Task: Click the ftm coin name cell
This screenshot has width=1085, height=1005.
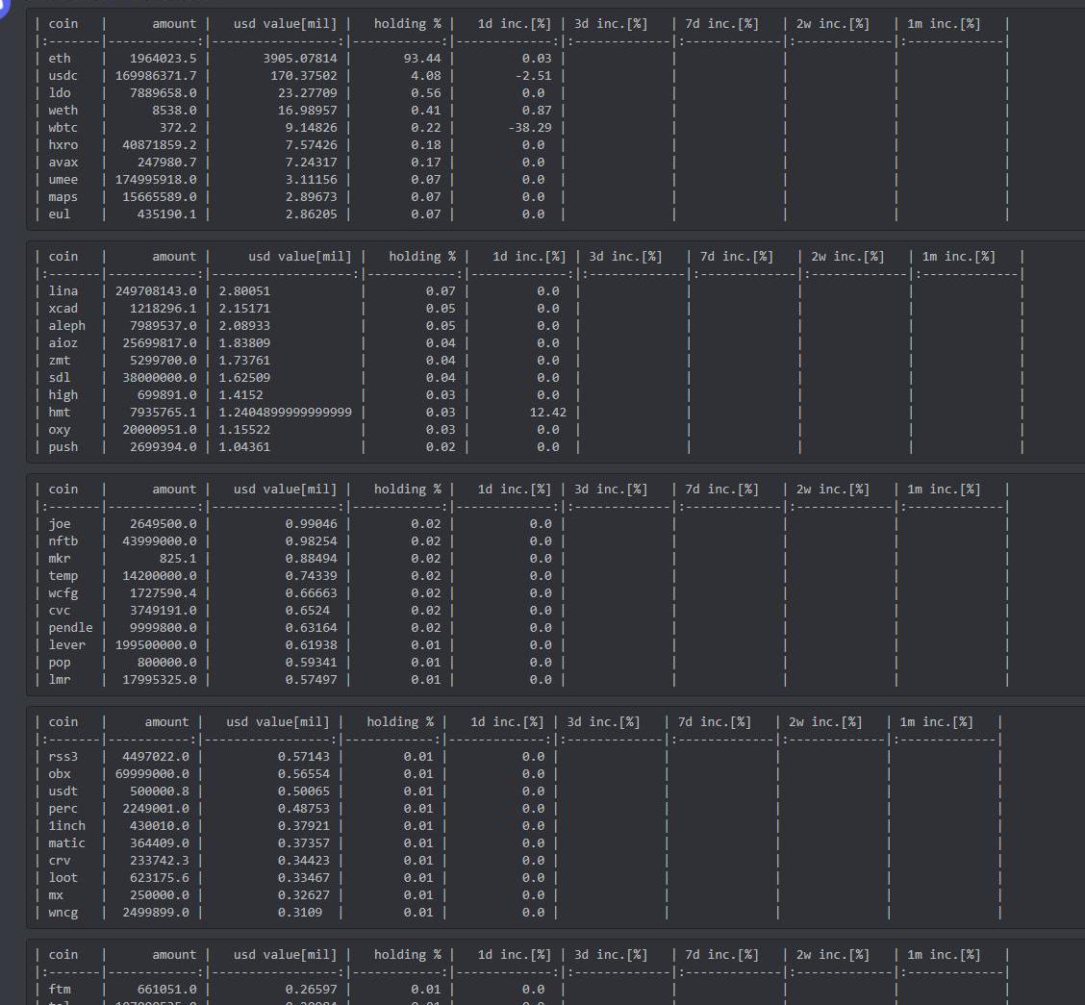Action: (x=60, y=990)
